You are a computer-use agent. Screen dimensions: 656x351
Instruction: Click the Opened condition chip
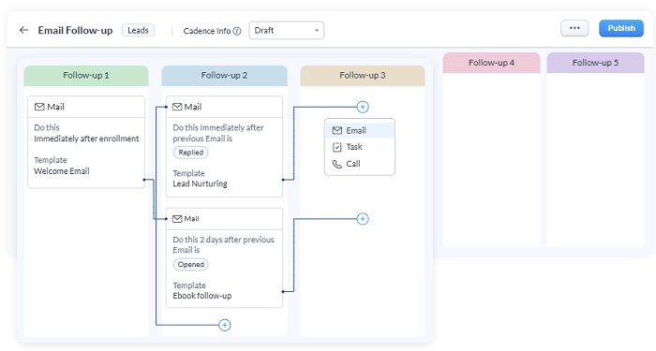(191, 265)
